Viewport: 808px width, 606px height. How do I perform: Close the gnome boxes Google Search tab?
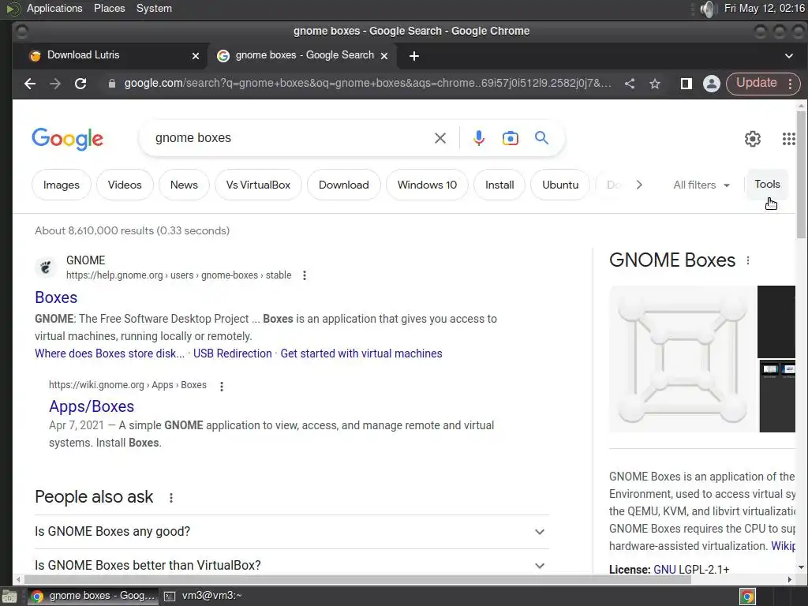[x=384, y=56]
